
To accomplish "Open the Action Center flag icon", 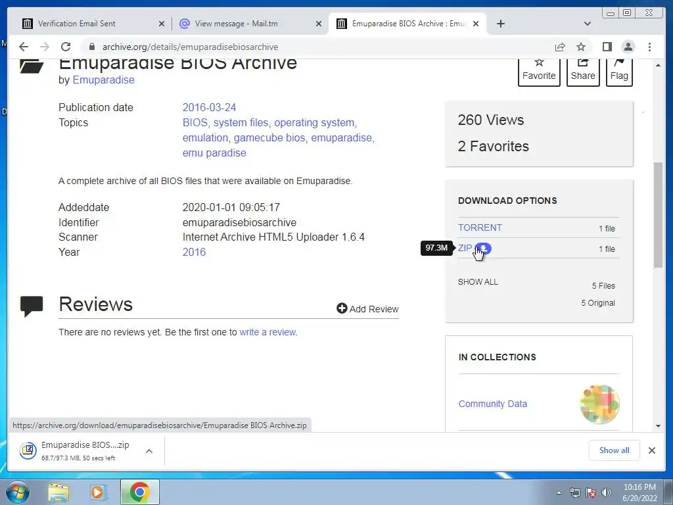I will point(591,493).
